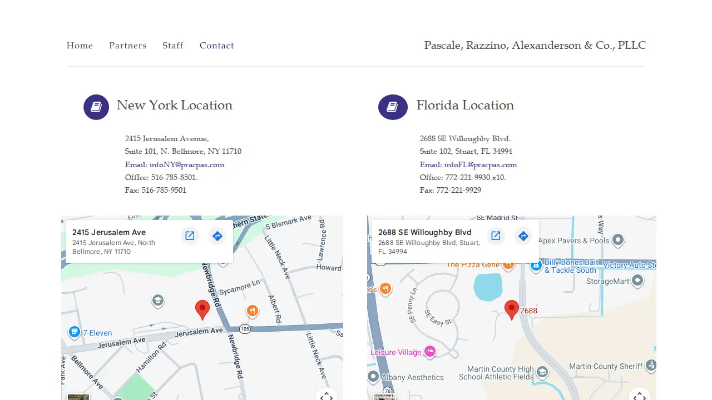This screenshot has width=712, height=400.
Task: Get directions to 2415 Jerusalem Ave
Action: coord(217,236)
